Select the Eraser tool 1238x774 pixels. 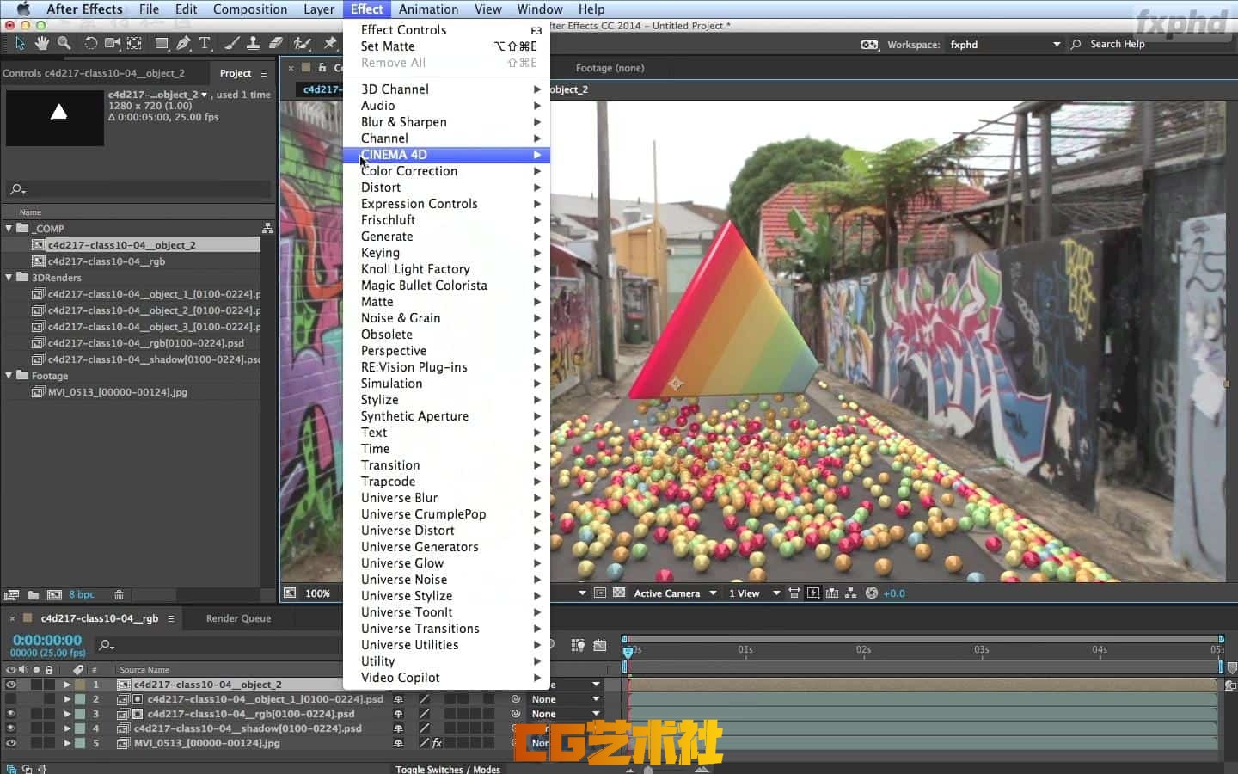pyautogui.click(x=275, y=43)
